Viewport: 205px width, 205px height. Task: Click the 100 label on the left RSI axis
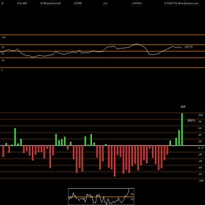tap(3, 37)
